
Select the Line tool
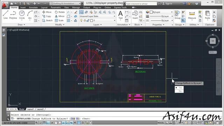pos(6,15)
